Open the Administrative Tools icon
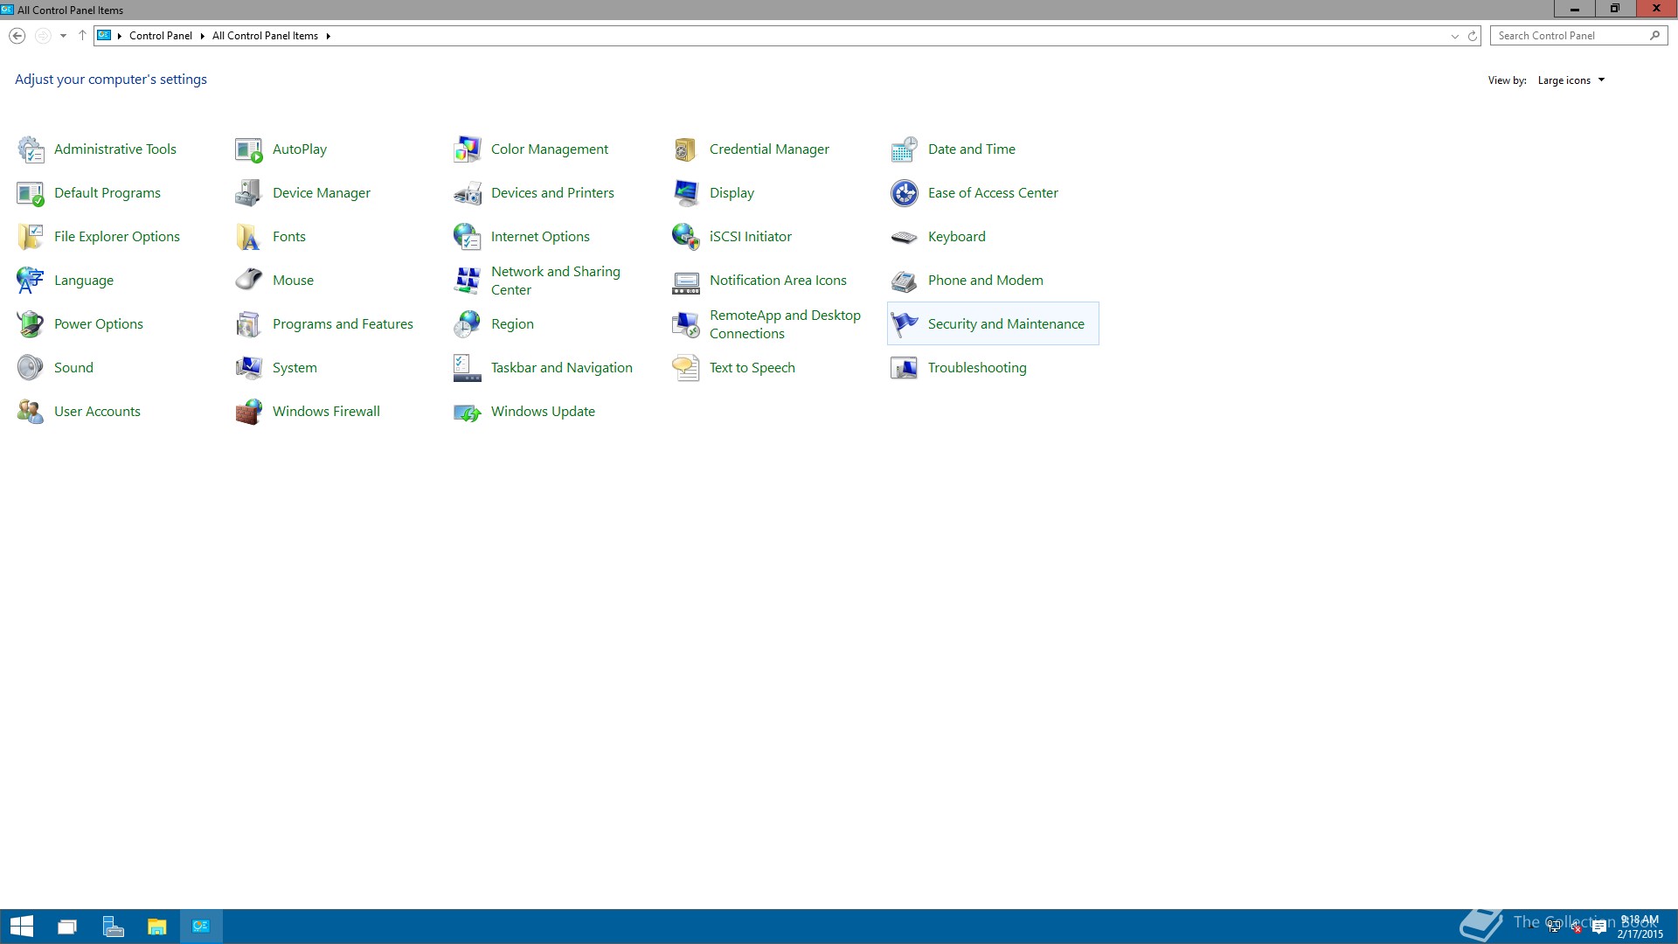 click(31, 149)
